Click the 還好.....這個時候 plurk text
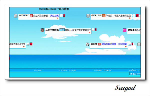The width and height of the screenshot is (150, 96). click(78, 30)
